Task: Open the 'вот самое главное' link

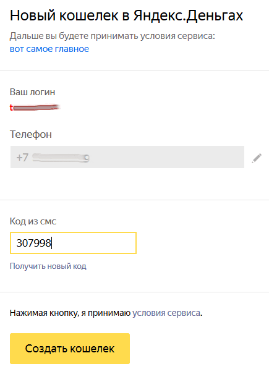Action: [49, 49]
